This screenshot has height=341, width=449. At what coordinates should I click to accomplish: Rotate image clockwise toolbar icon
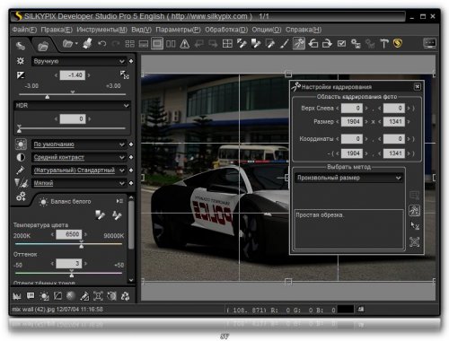pyautogui.click(x=327, y=44)
